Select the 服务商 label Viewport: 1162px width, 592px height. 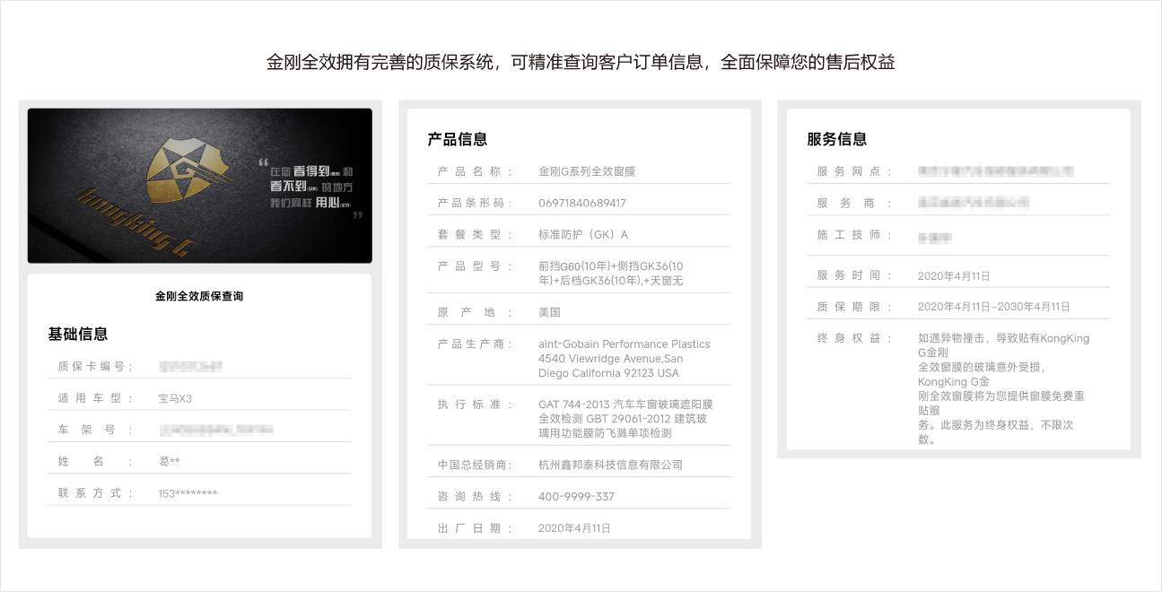[855, 203]
